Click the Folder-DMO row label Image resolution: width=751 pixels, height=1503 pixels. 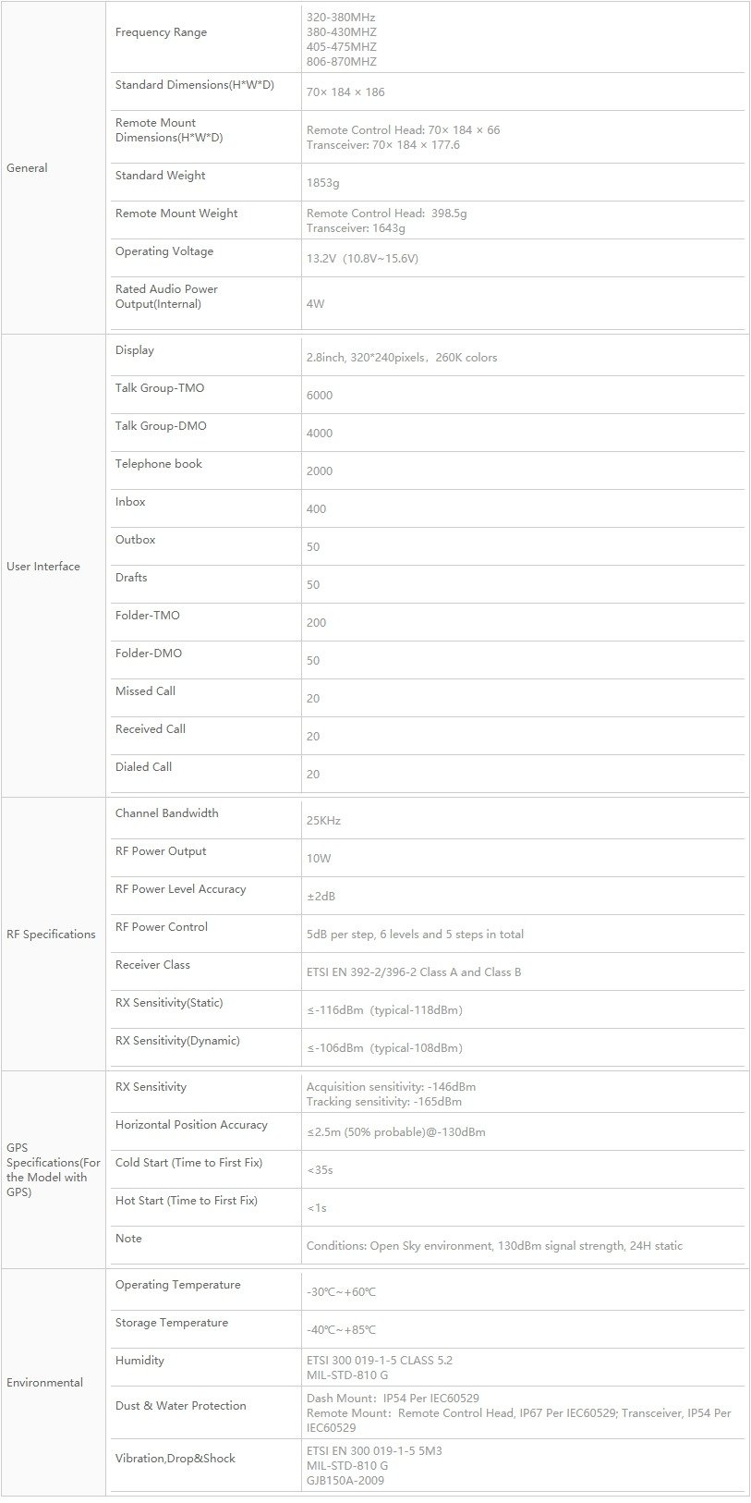point(149,654)
